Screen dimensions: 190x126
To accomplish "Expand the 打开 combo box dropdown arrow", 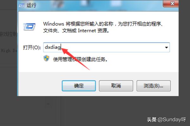I will pyautogui.click(x=167, y=48).
